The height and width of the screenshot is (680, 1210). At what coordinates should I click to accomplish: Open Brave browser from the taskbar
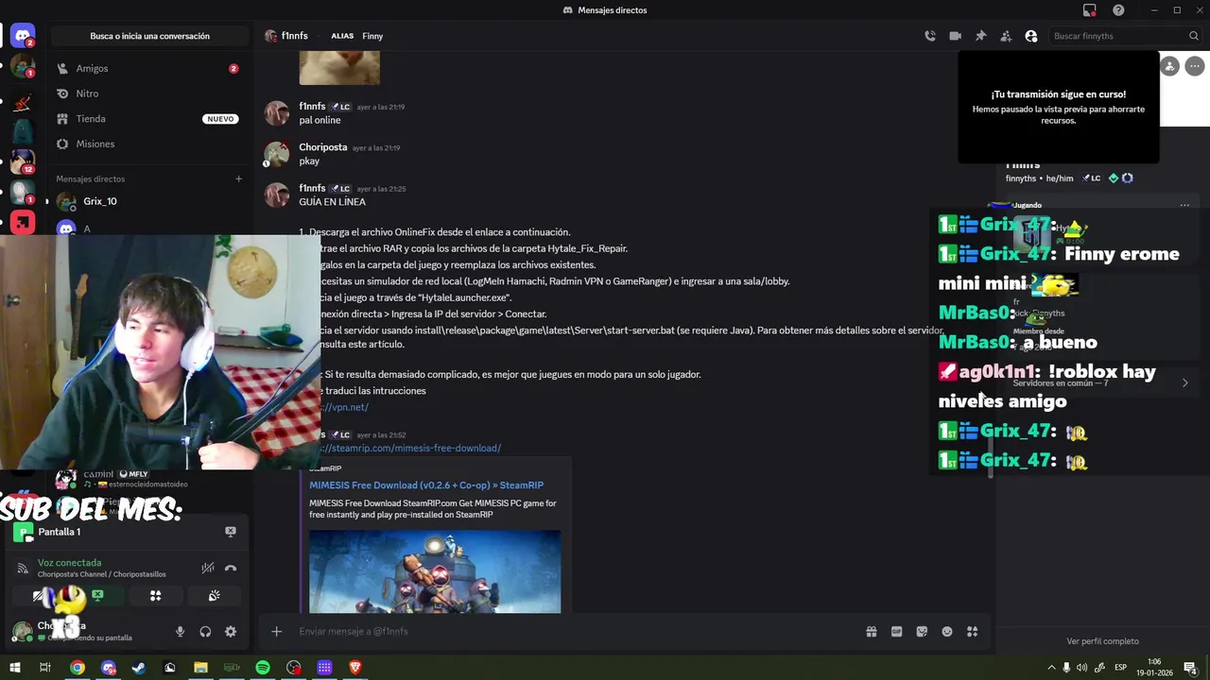[x=355, y=668]
